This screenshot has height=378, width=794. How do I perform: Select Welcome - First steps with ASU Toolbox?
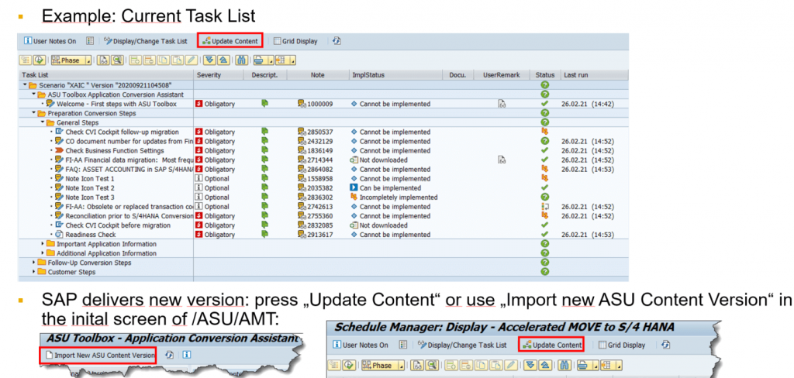click(116, 104)
